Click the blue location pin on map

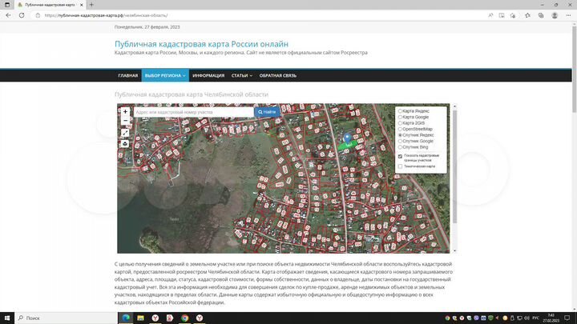[347, 138]
